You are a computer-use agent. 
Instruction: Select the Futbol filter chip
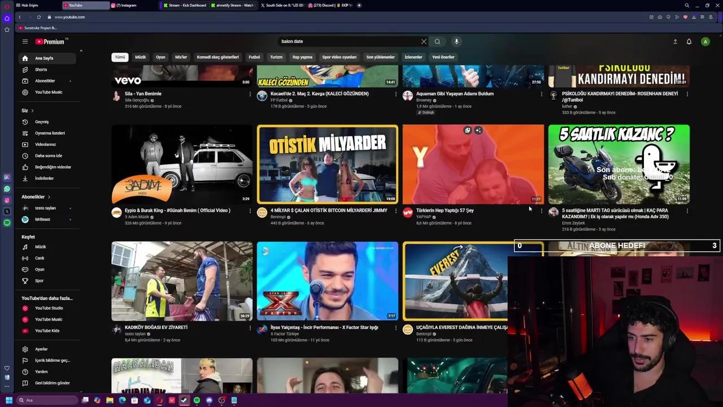(x=254, y=57)
